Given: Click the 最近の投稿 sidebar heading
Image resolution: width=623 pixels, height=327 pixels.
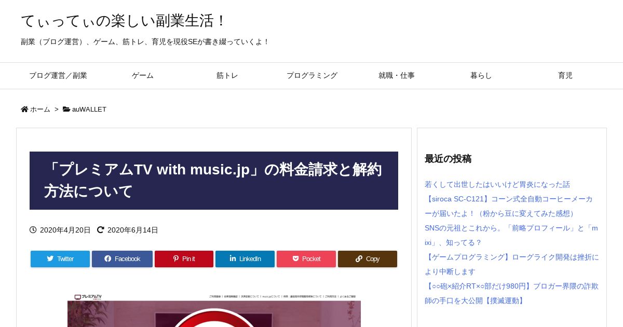Looking at the screenshot, I should (x=448, y=159).
